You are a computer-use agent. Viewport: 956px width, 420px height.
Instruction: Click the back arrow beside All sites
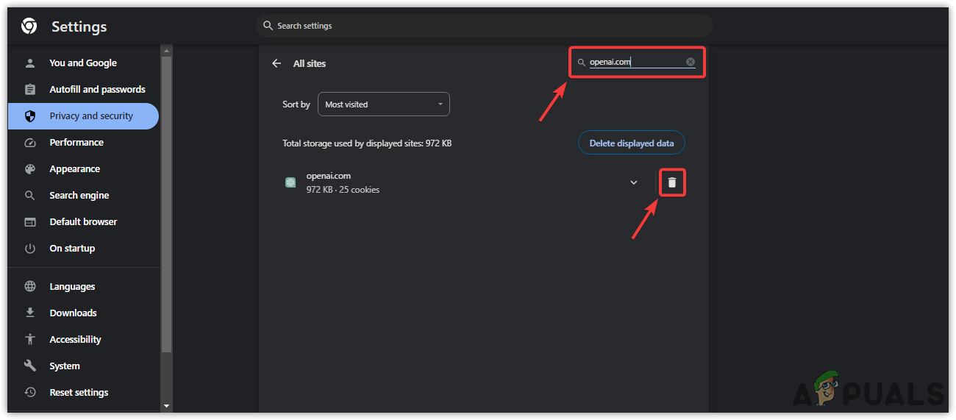click(277, 63)
